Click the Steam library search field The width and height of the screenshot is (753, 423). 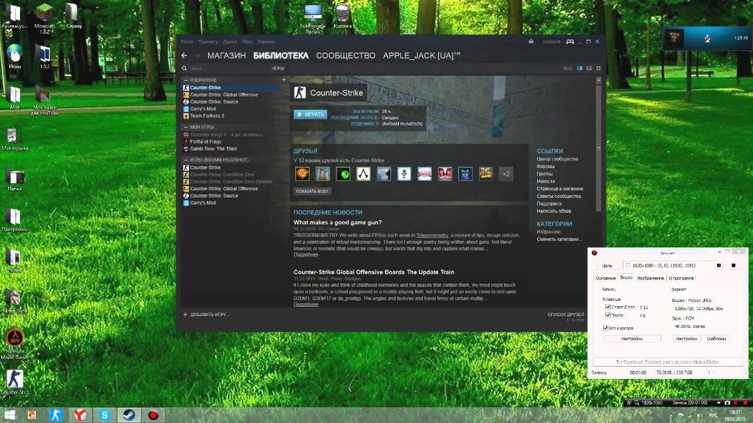pos(229,68)
